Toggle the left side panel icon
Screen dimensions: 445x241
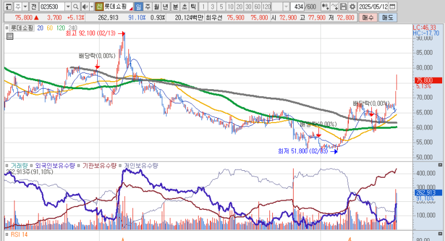[9, 6]
